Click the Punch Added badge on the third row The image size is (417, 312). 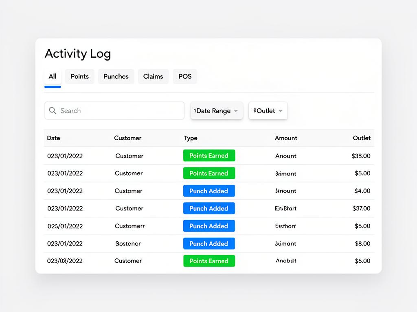pos(209,191)
